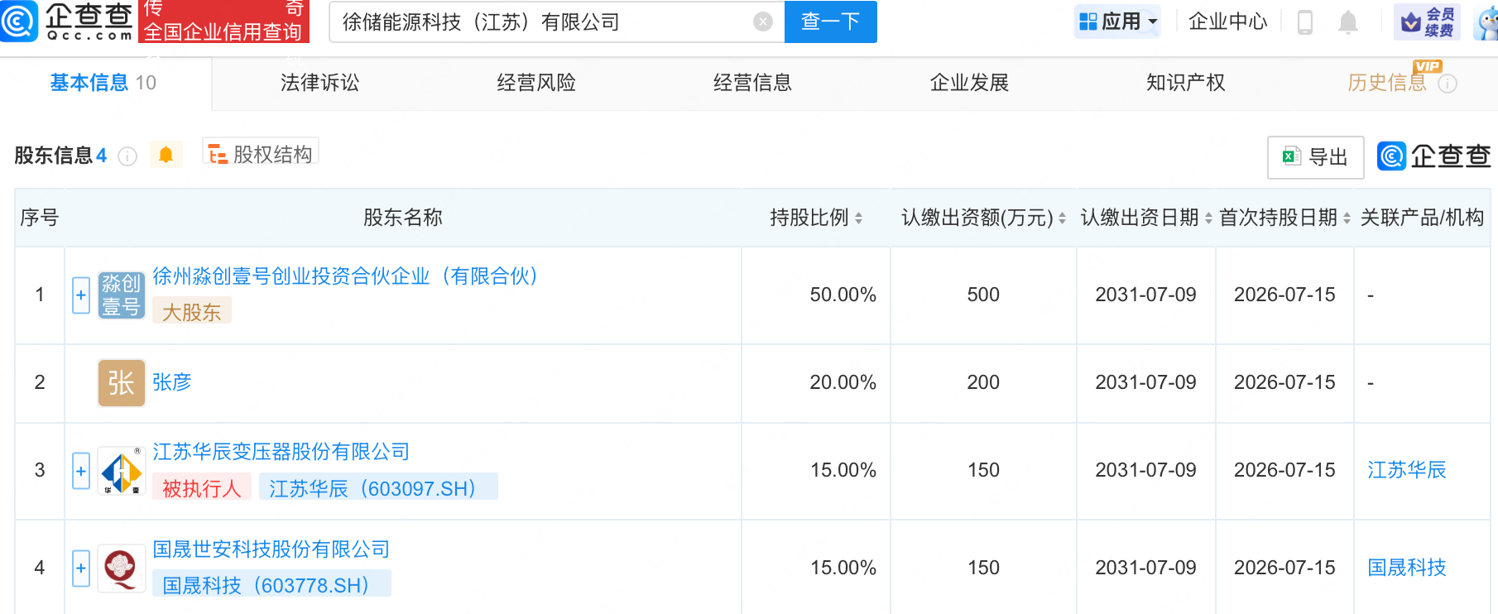
Task: Click the 大股东 tag
Action: 192,312
